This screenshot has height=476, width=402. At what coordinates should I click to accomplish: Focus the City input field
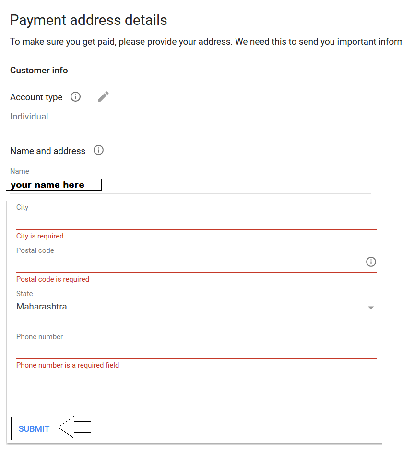pos(192,221)
